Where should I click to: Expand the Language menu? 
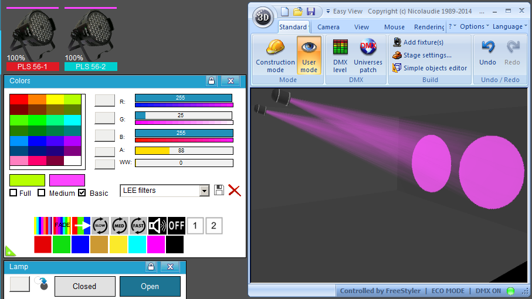coord(510,26)
